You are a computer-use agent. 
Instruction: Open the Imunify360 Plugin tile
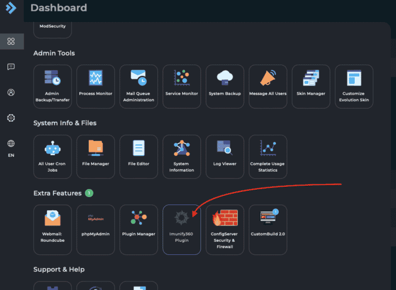click(181, 229)
